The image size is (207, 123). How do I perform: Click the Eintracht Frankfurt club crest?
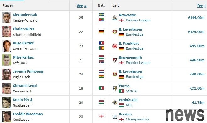[x=115, y=46]
